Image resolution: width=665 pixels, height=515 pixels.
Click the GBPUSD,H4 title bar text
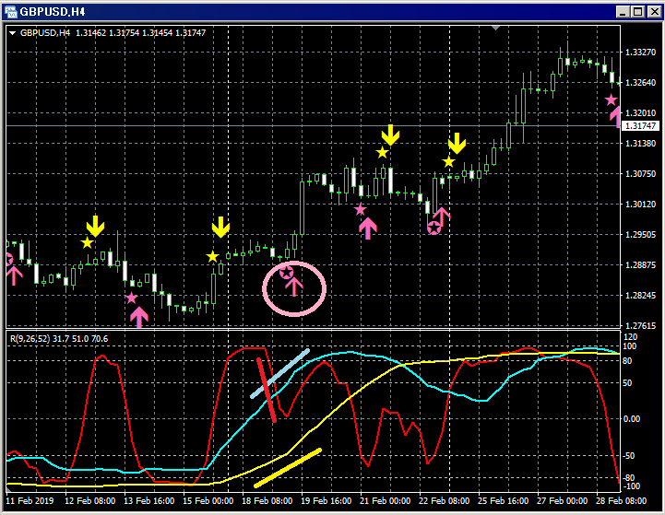pos(53,12)
